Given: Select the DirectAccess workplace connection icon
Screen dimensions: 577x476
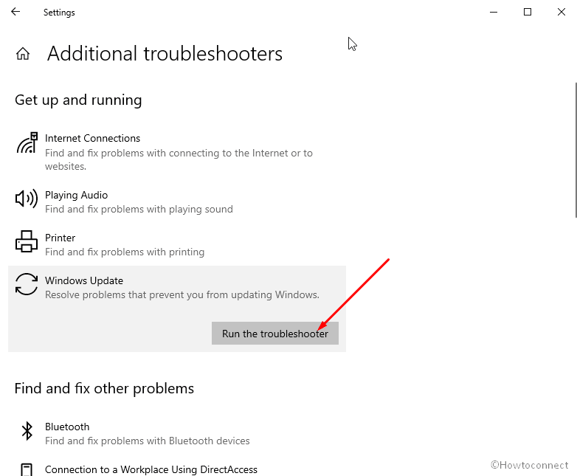Looking at the screenshot, I should [26, 470].
